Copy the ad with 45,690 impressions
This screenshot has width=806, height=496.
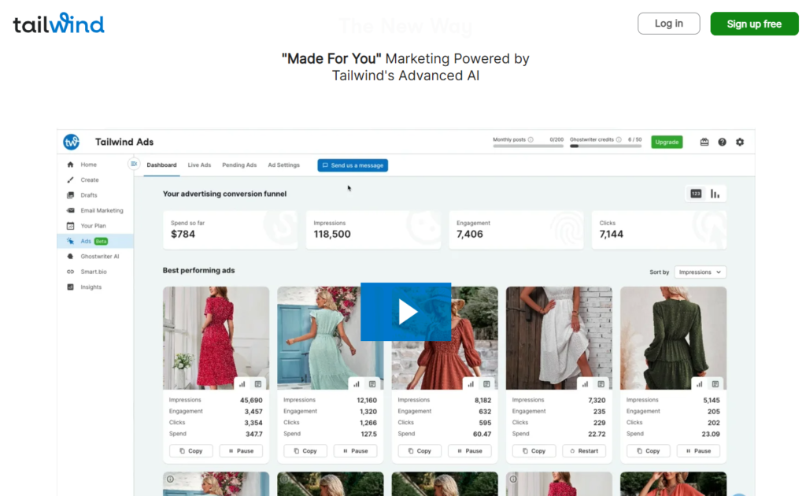tap(190, 451)
